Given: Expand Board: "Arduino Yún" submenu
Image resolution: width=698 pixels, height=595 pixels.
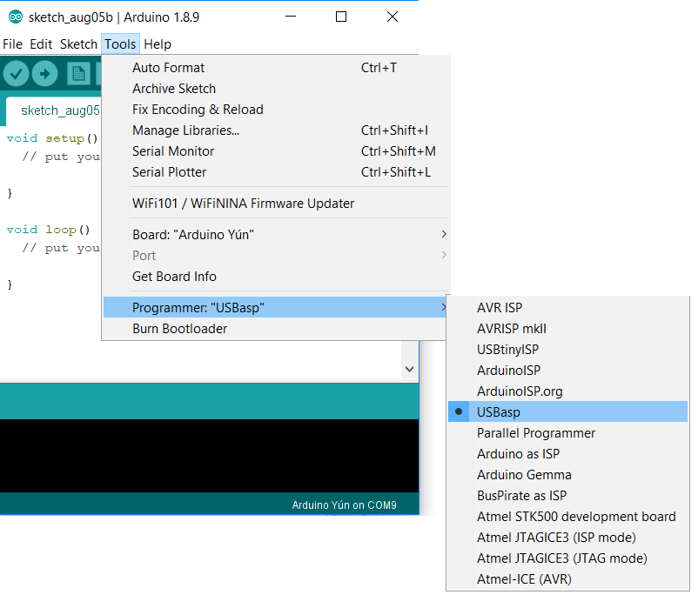Looking at the screenshot, I should click(x=275, y=235).
